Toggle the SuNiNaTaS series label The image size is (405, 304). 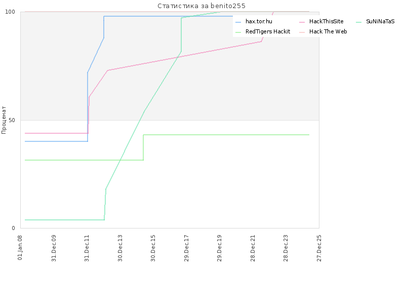(380, 21)
